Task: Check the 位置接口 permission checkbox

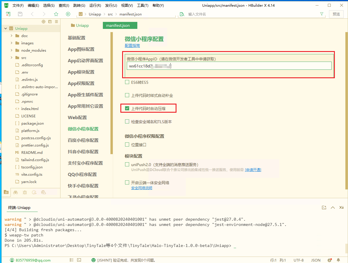Action: click(127, 144)
